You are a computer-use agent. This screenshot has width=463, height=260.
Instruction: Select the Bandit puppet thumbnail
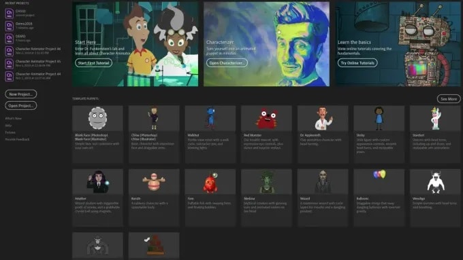154,182
